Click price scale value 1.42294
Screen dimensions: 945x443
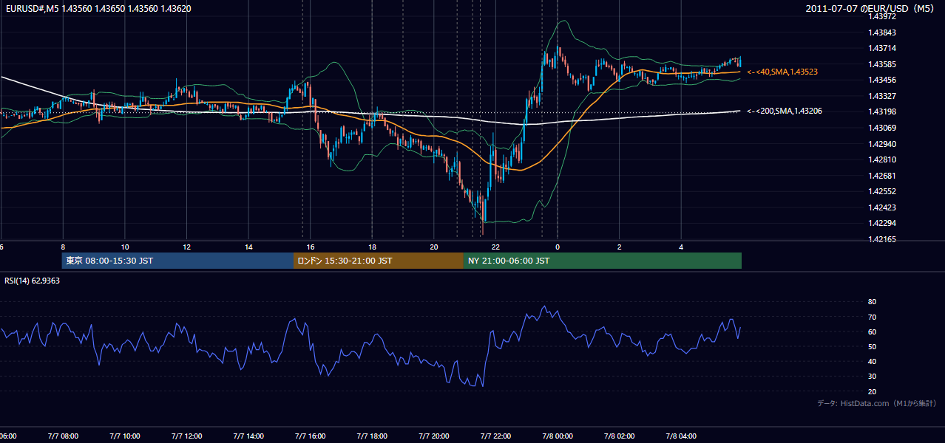[x=882, y=223]
